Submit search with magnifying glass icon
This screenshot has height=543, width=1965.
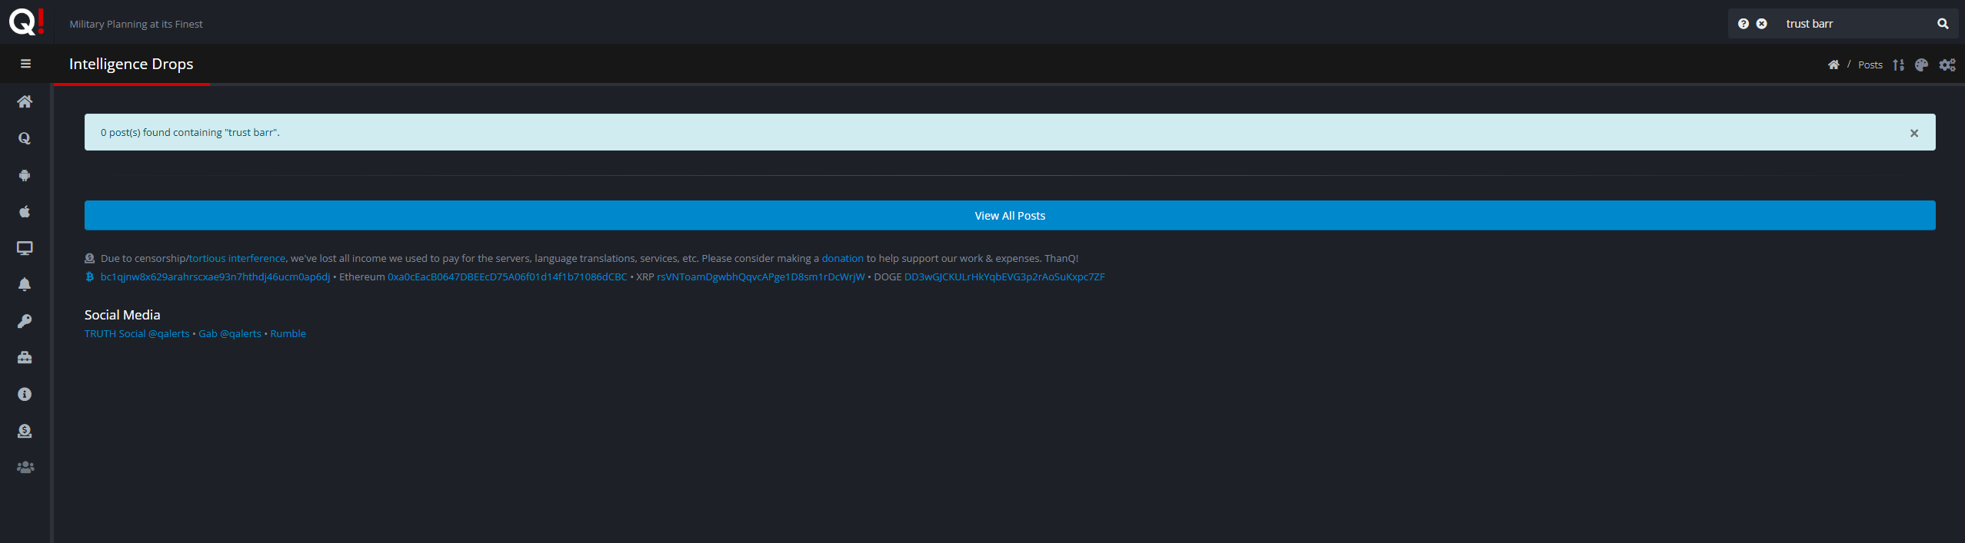click(x=1943, y=24)
